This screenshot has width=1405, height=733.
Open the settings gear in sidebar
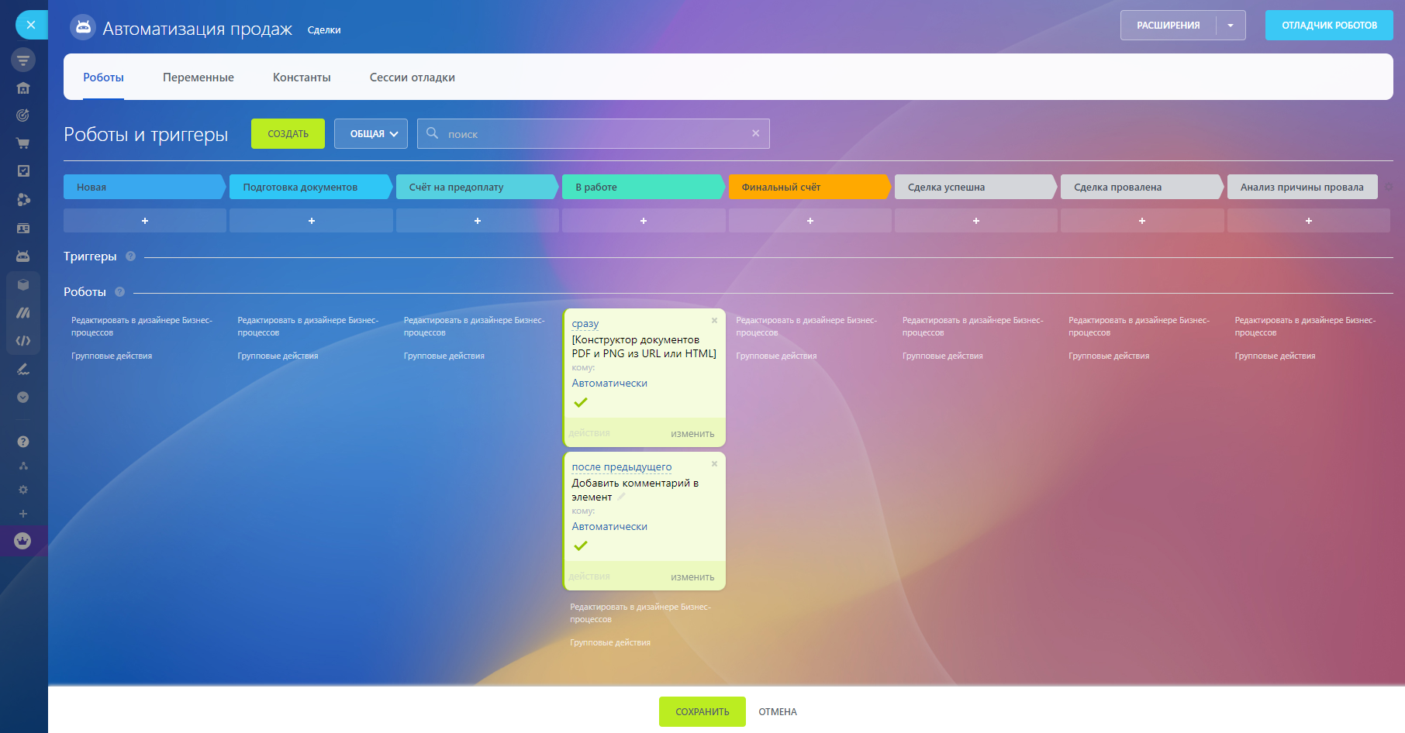(23, 490)
